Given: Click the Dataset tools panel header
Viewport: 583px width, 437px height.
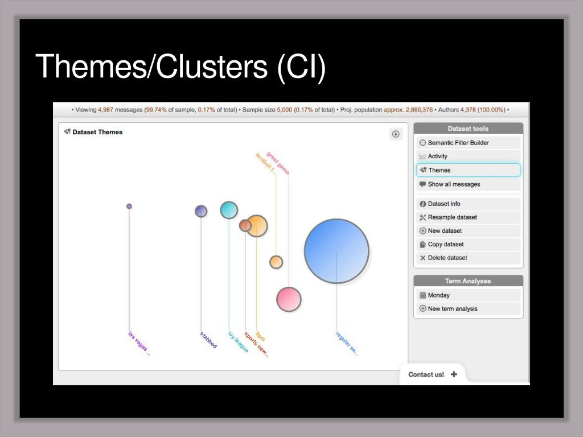Looking at the screenshot, I should [468, 129].
